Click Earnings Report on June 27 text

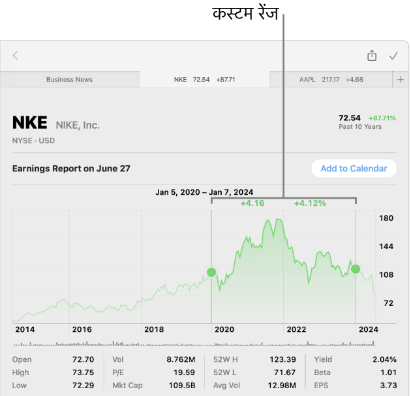pos(71,169)
